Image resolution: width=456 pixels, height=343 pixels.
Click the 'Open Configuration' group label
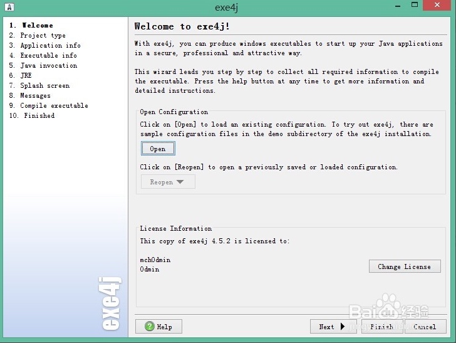coord(174,112)
